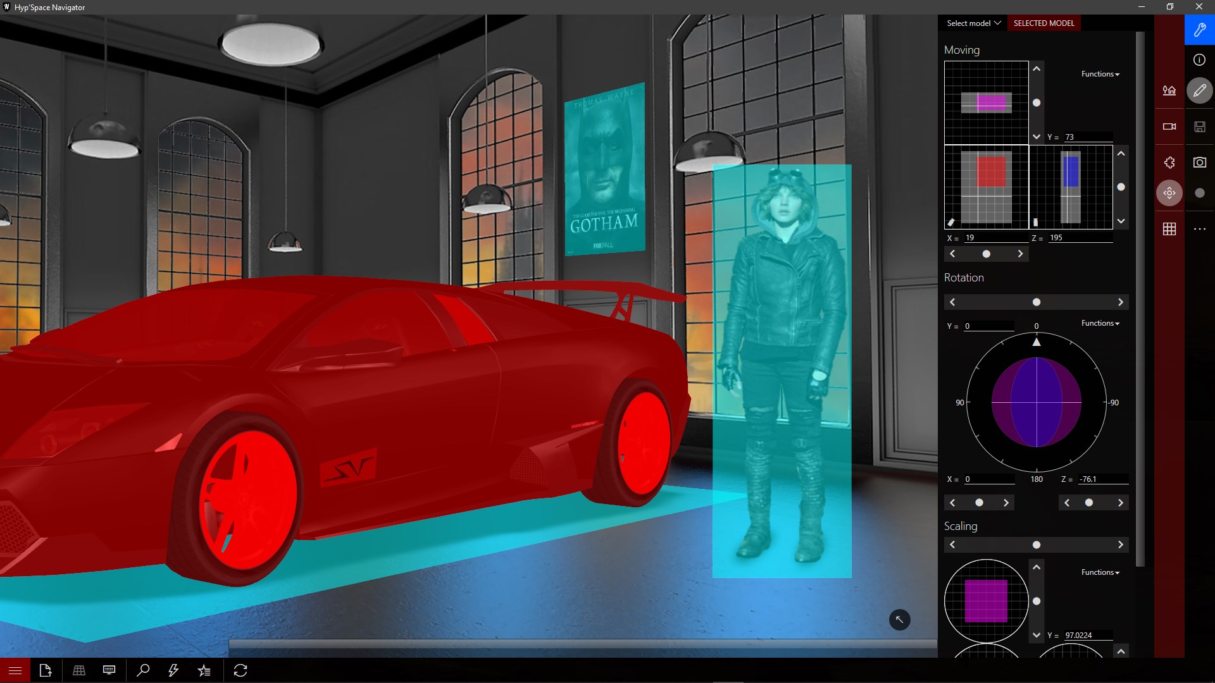1215x683 pixels.
Task: Toggle the perspective floor grid icon
Action: 79,670
